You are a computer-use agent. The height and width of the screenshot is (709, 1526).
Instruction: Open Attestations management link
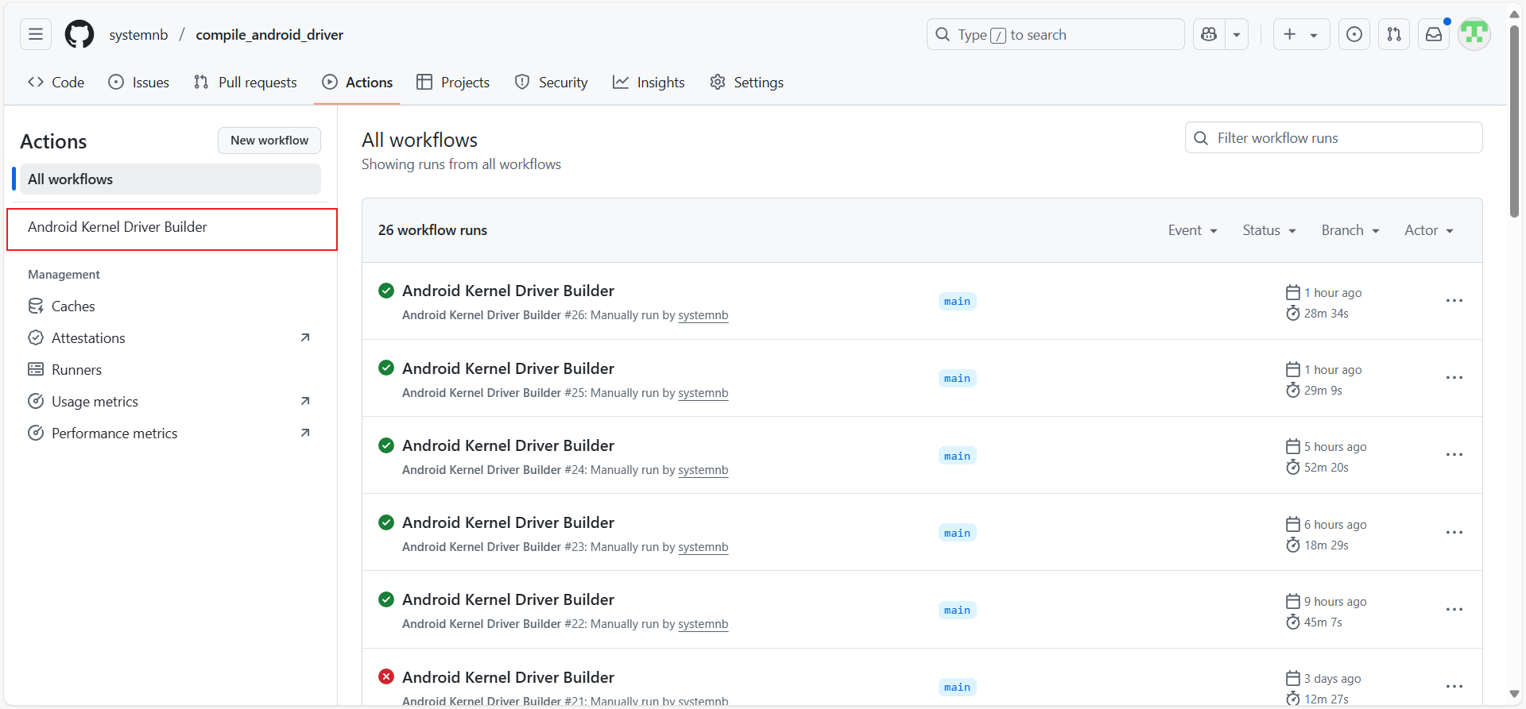[x=170, y=338]
